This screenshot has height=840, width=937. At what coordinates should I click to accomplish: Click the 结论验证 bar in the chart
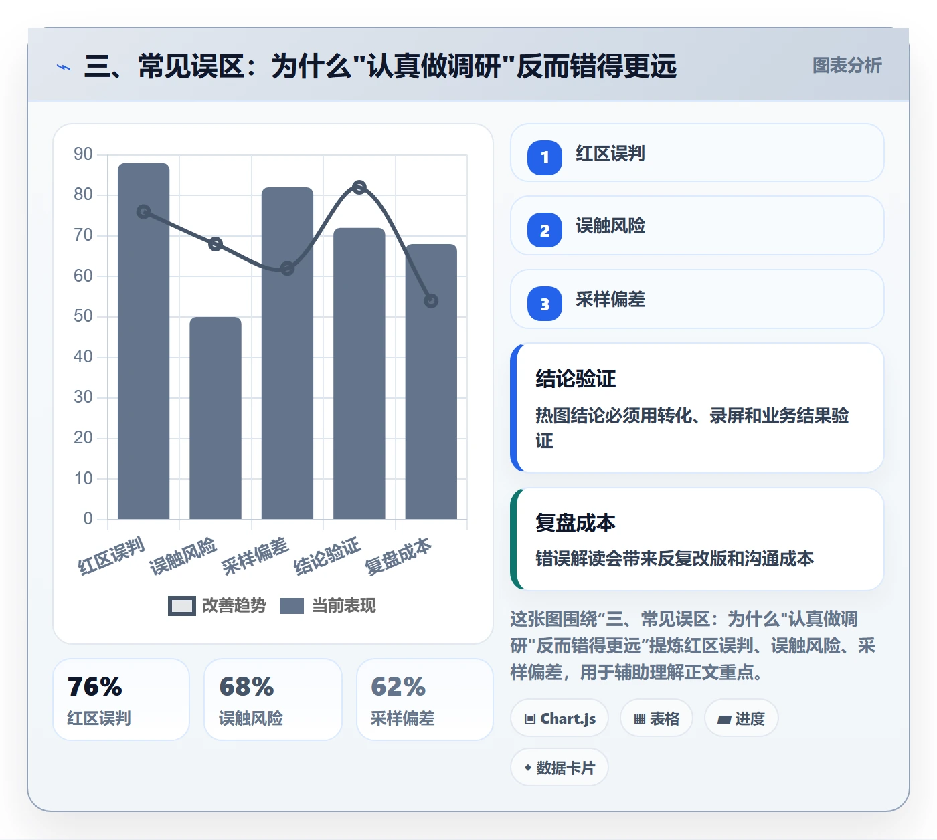pos(359,373)
